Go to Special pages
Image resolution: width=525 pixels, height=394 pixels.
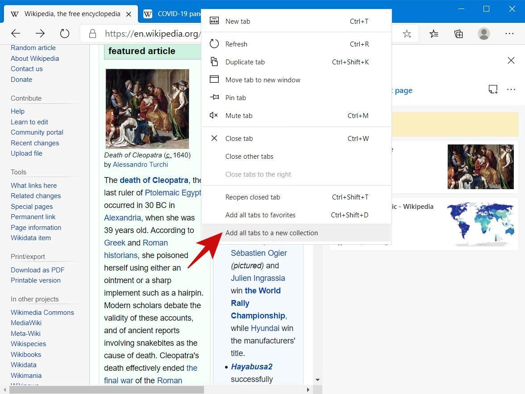click(x=32, y=206)
